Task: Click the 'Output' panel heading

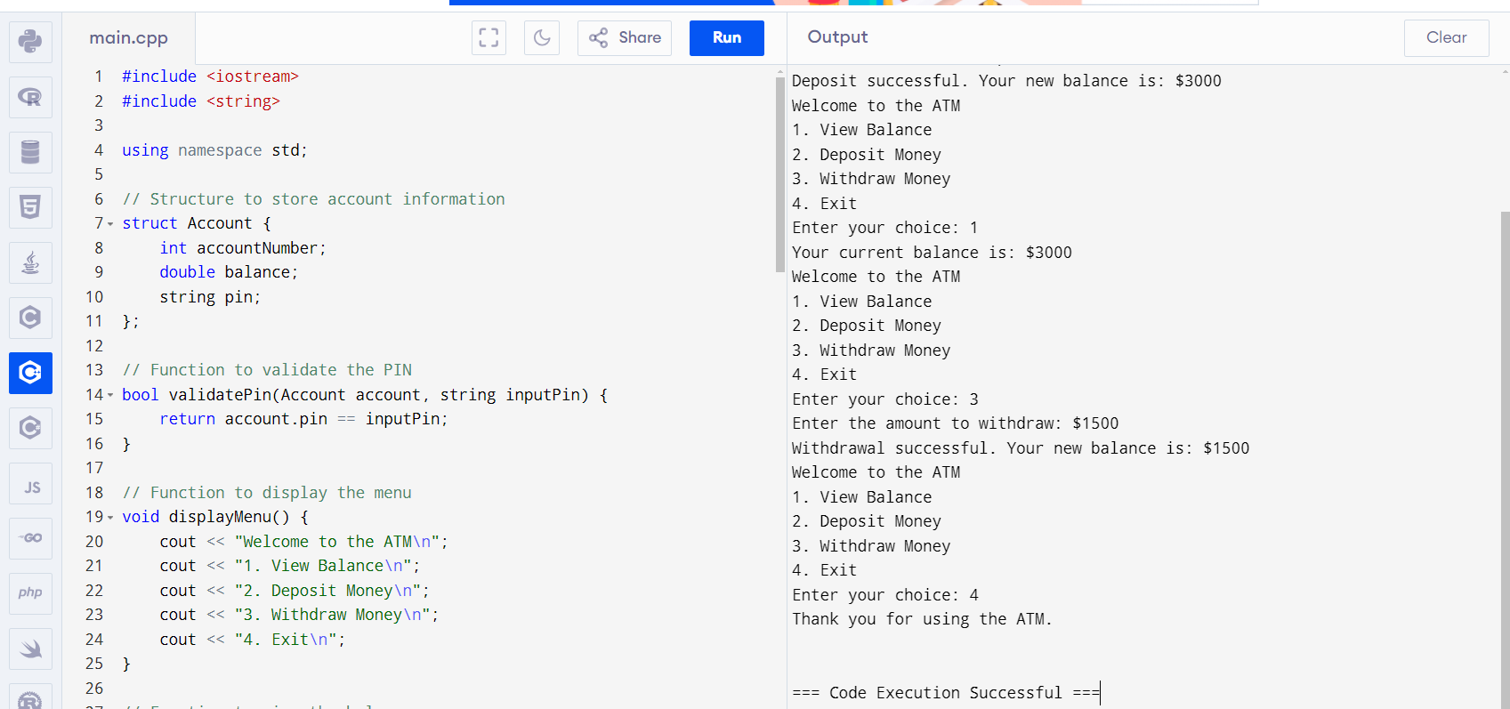Action: click(837, 37)
